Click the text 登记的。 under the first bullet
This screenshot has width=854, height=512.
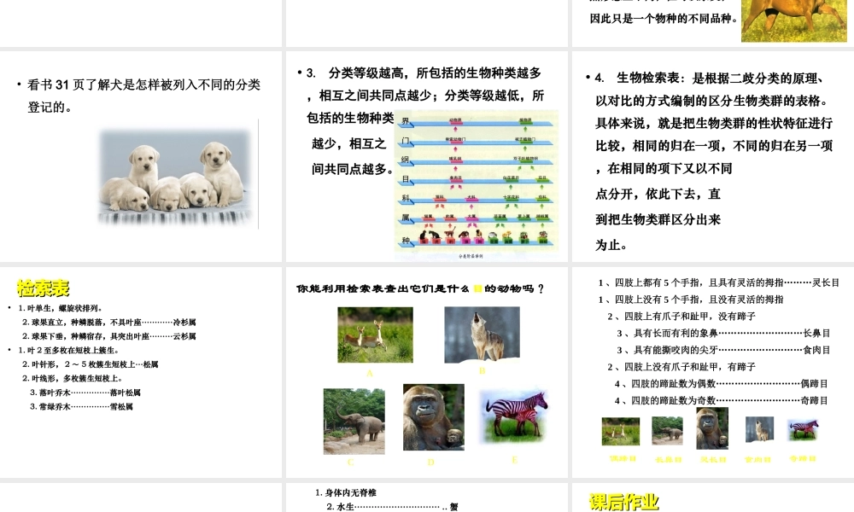(50, 107)
